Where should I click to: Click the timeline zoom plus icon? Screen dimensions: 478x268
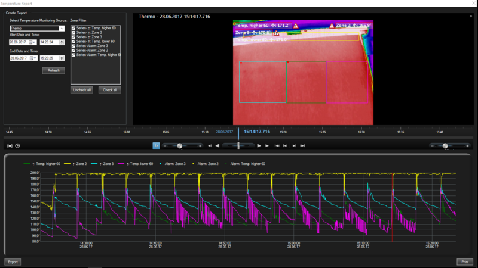click(467, 146)
